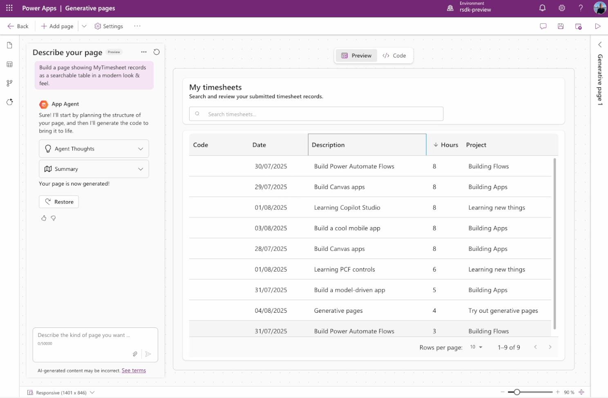Click the Restore button
Image resolution: width=608 pixels, height=398 pixels.
pyautogui.click(x=59, y=202)
